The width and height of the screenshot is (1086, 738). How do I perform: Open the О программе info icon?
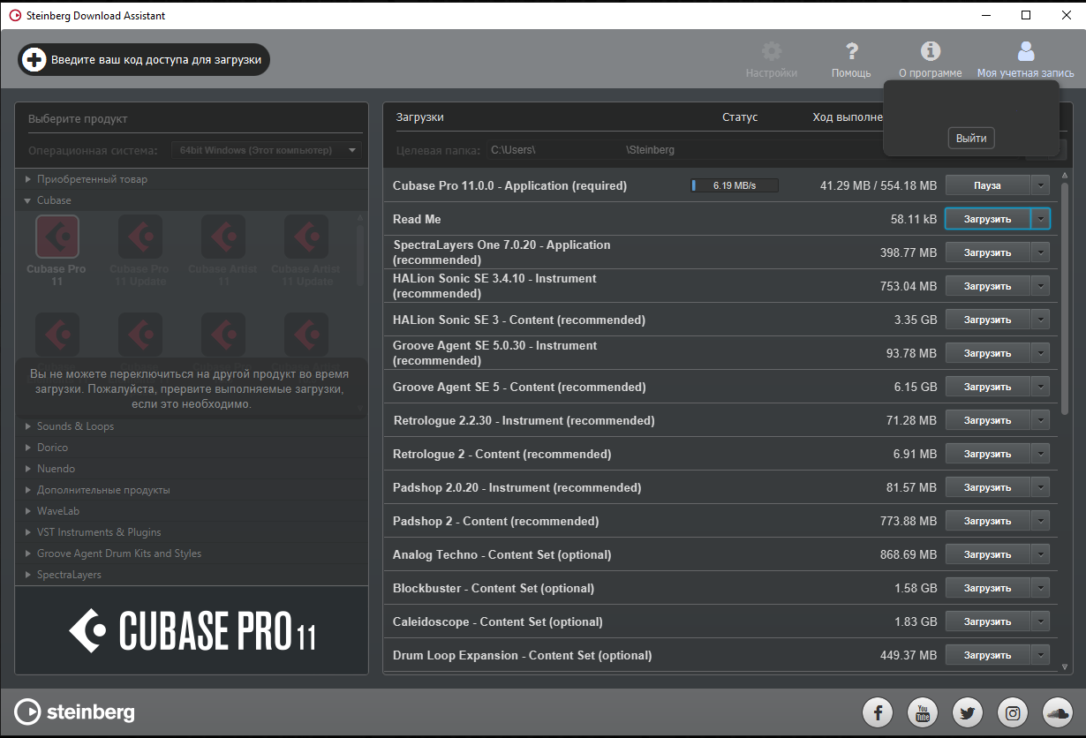coord(931,51)
